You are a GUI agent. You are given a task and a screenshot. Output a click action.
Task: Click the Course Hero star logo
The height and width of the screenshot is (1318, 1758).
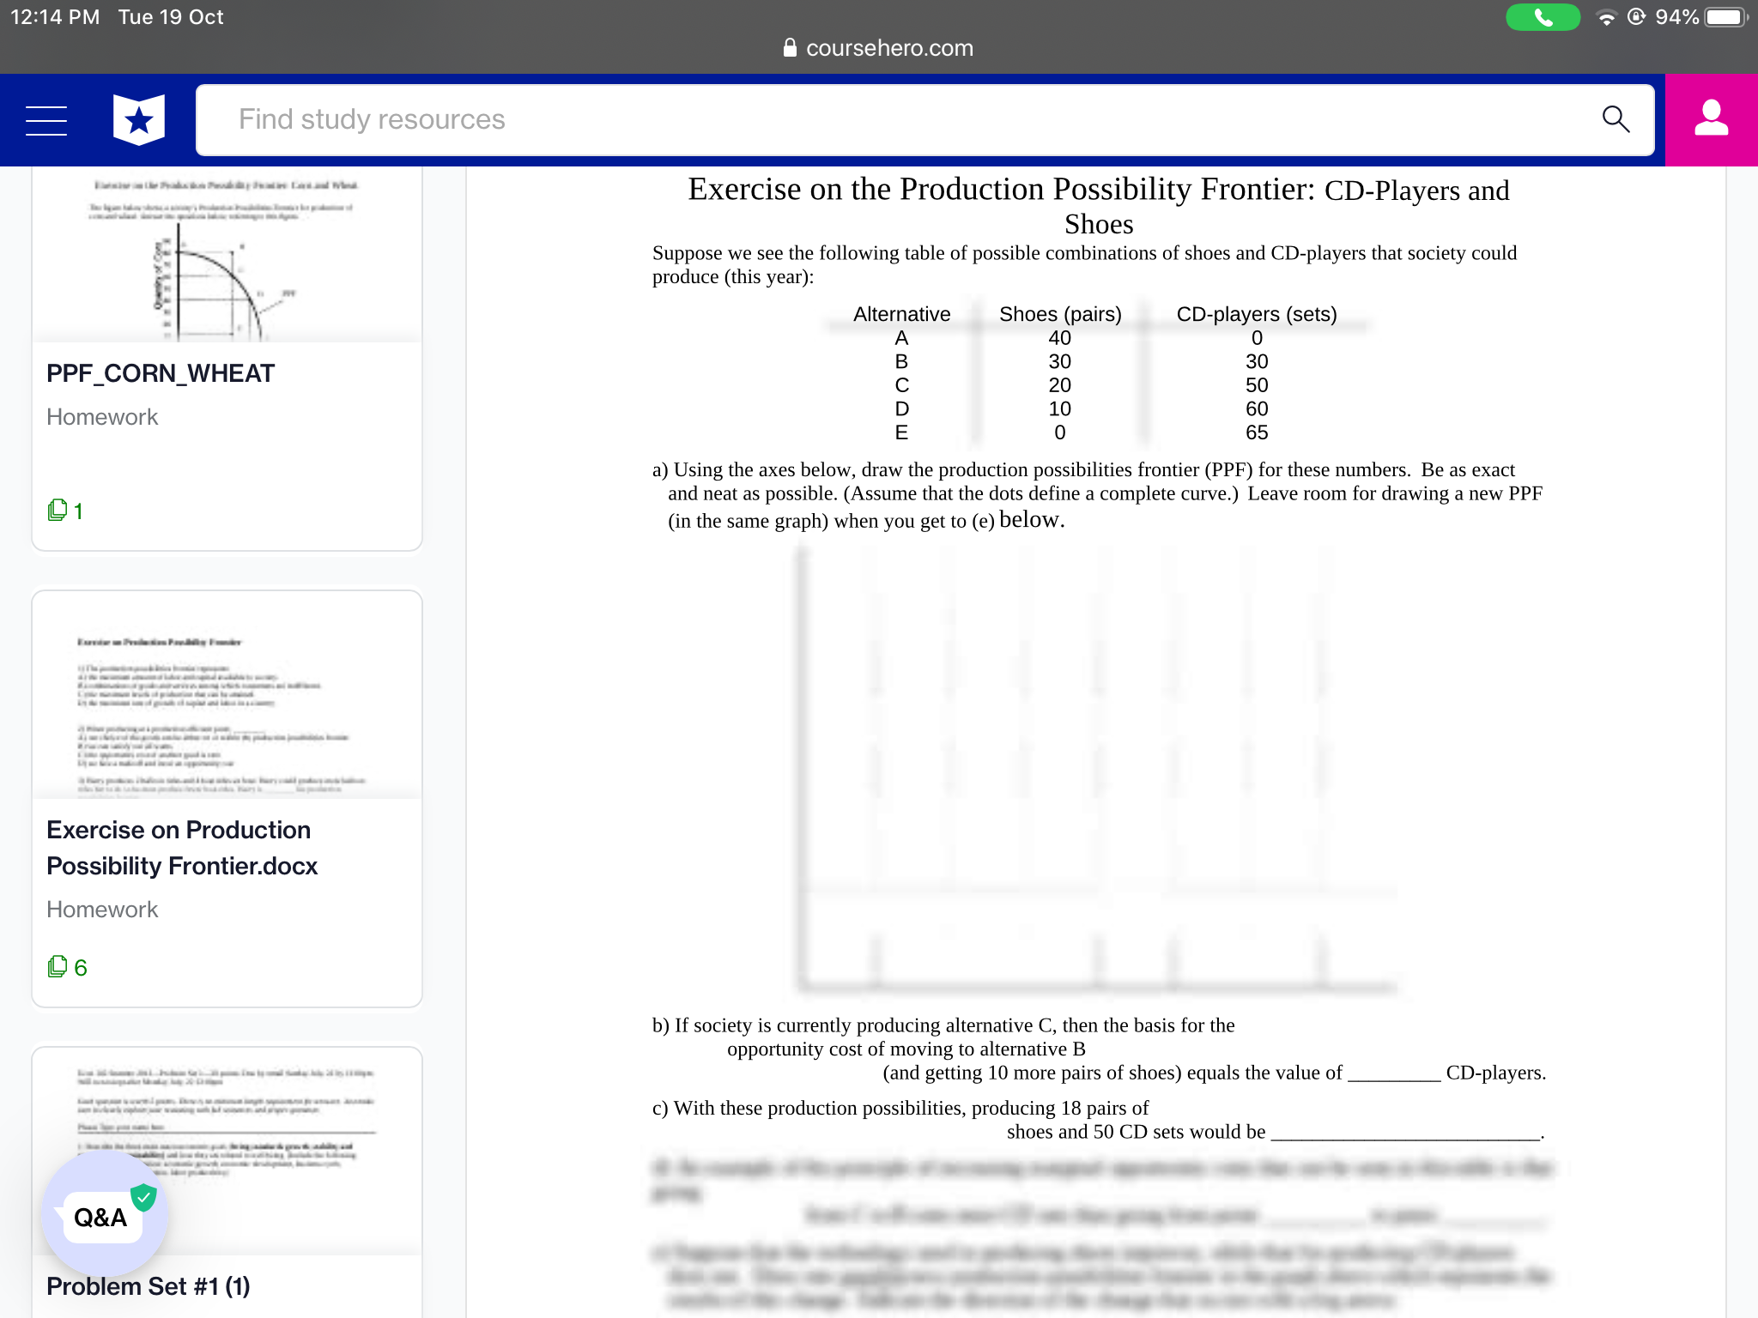click(x=139, y=120)
